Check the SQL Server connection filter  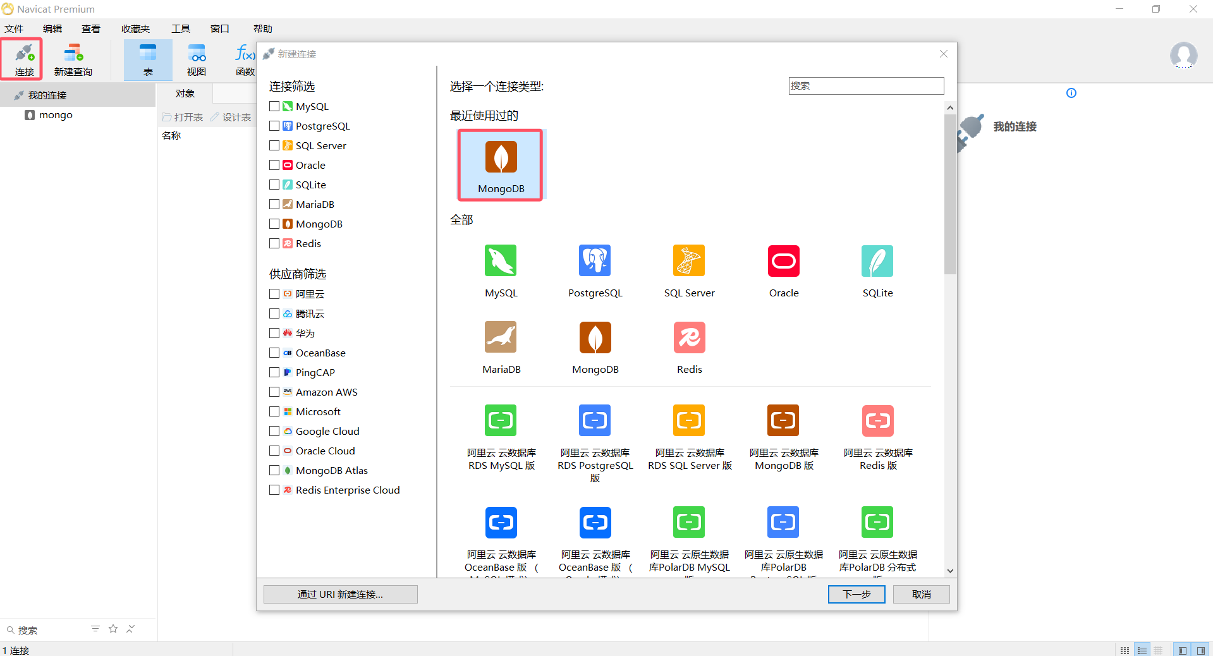(x=274, y=145)
